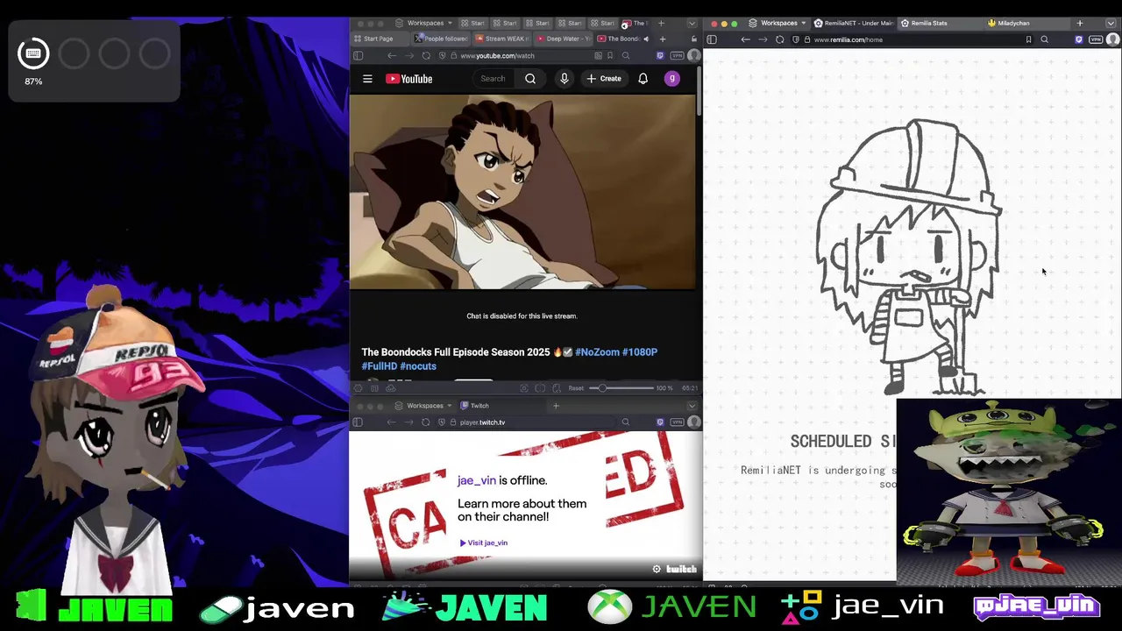1122x631 pixels.
Task: Click YouTube search magnifier button
Action: point(530,79)
